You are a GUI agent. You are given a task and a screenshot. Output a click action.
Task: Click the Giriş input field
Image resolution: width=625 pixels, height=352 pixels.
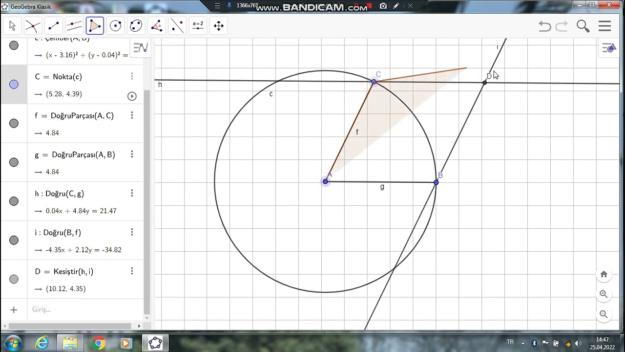point(85,309)
